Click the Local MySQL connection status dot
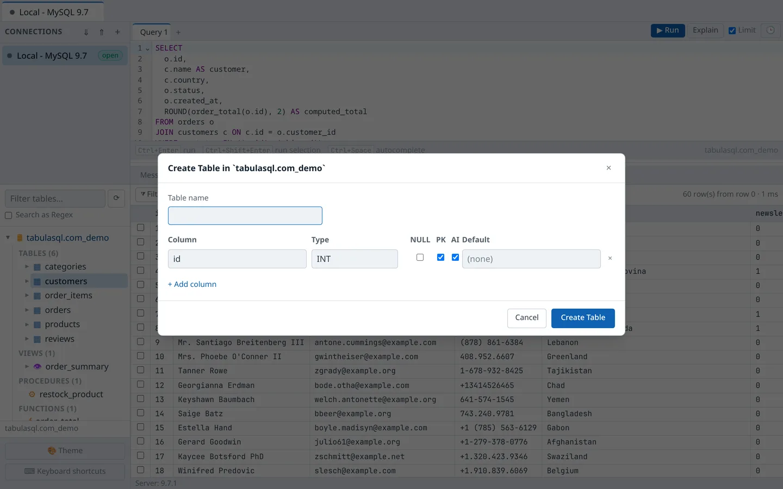This screenshot has height=489, width=783. pos(9,55)
